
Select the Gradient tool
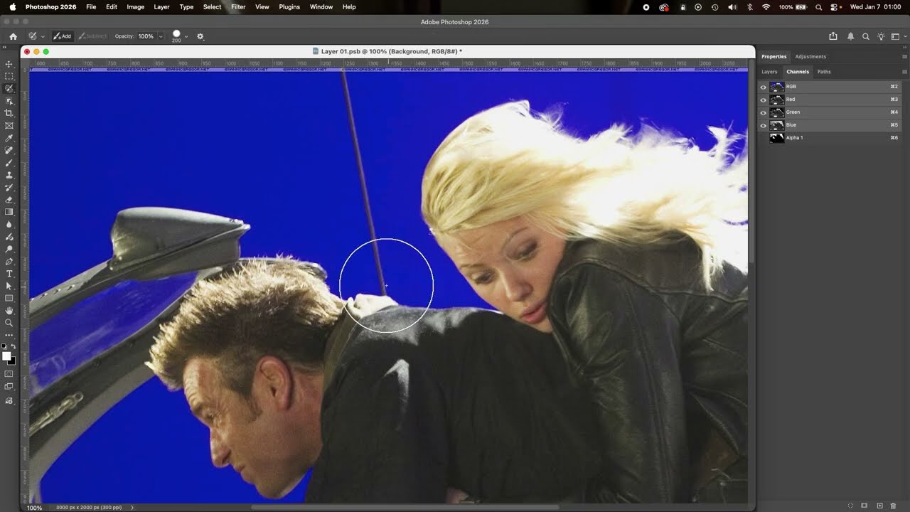[9, 212]
